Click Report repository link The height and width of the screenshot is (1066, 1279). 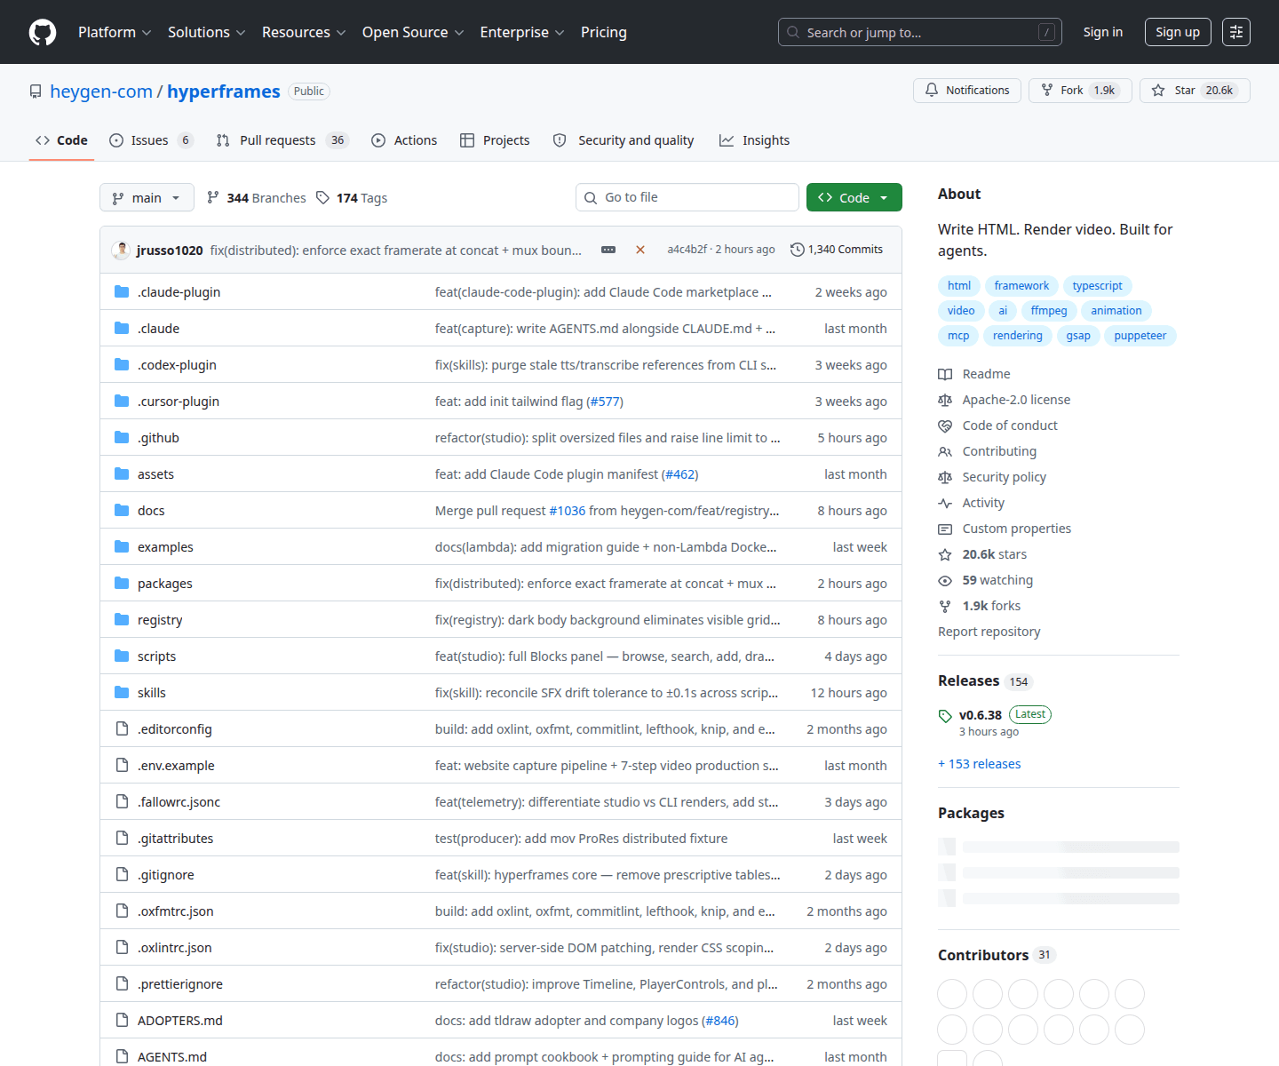tap(989, 632)
